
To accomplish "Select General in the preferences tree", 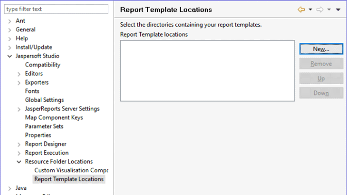I will [x=25, y=29].
